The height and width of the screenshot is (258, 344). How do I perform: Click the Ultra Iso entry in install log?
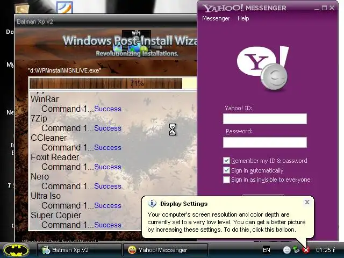46,196
